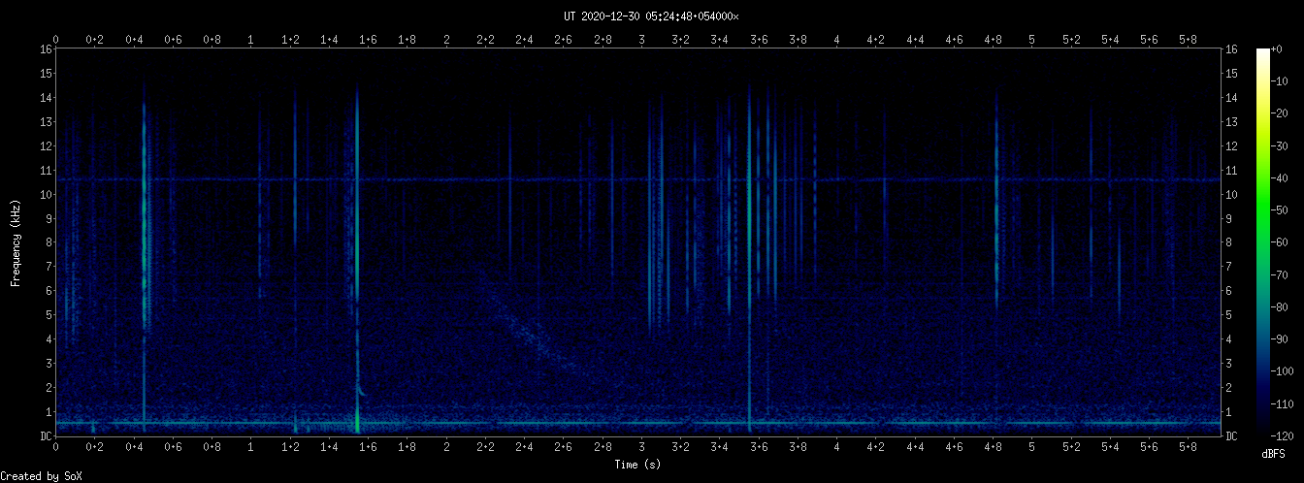This screenshot has height=483, width=1304.
Task: Click the UT 2020-12-30 timestamp title
Action: pos(651,16)
